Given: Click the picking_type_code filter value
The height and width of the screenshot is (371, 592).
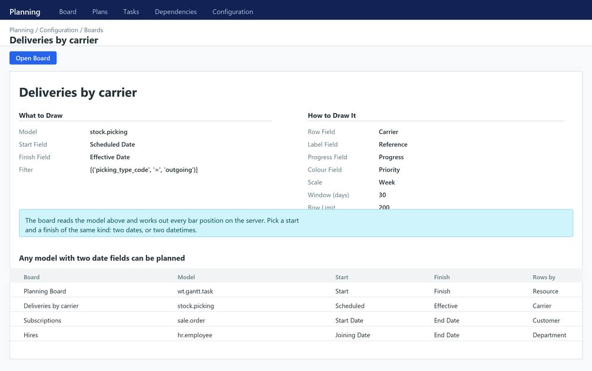Looking at the screenshot, I should pyautogui.click(x=143, y=170).
